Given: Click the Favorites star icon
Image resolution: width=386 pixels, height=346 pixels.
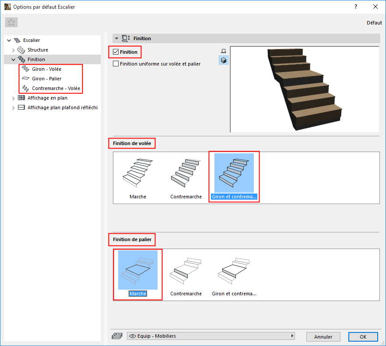Looking at the screenshot, I should pos(11,22).
